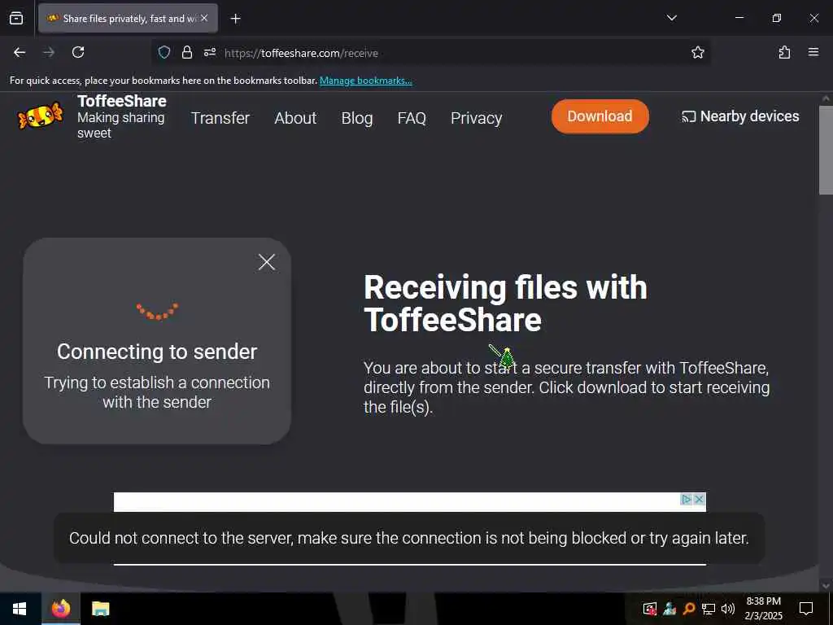Go to the About page
The image size is (833, 625).
click(x=295, y=118)
